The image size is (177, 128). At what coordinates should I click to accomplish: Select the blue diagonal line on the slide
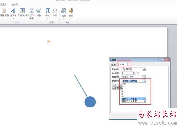point(81,86)
